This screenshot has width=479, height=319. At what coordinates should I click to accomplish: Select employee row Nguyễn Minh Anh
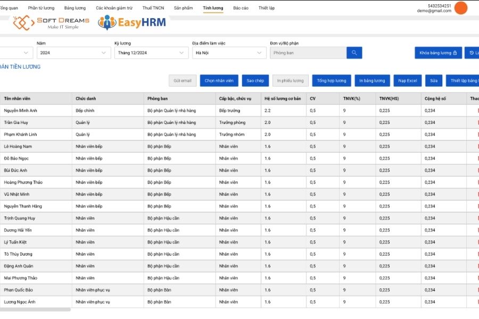click(x=240, y=111)
